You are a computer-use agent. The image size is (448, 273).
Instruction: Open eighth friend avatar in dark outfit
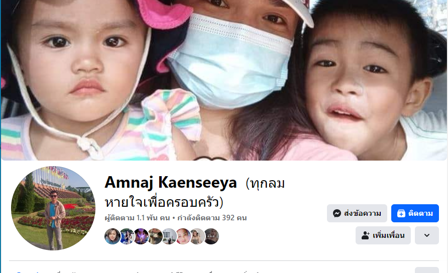click(x=212, y=236)
